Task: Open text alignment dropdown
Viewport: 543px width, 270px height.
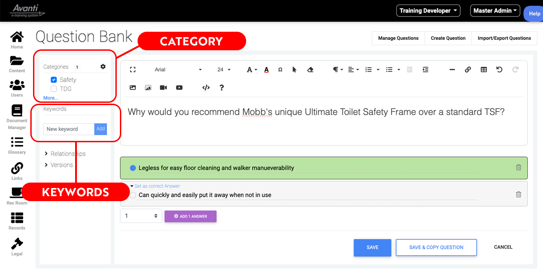Action: click(353, 69)
